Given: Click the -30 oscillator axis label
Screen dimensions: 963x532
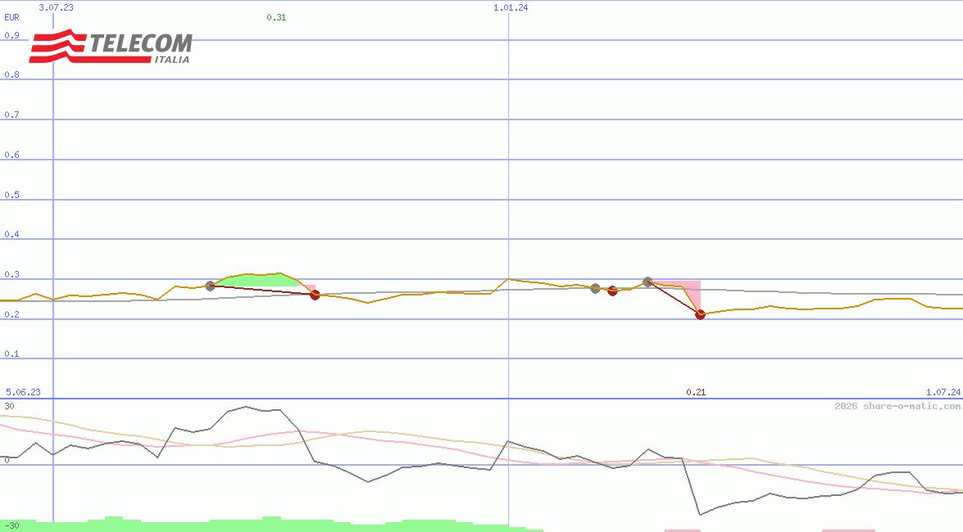Looking at the screenshot, I should pyautogui.click(x=11, y=525).
